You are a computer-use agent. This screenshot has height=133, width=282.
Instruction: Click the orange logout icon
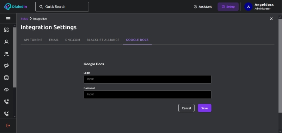point(8,126)
